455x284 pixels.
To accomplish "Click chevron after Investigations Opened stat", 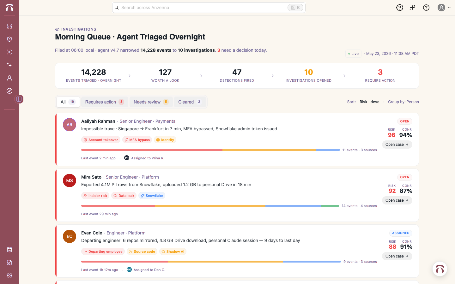I will pos(344,76).
